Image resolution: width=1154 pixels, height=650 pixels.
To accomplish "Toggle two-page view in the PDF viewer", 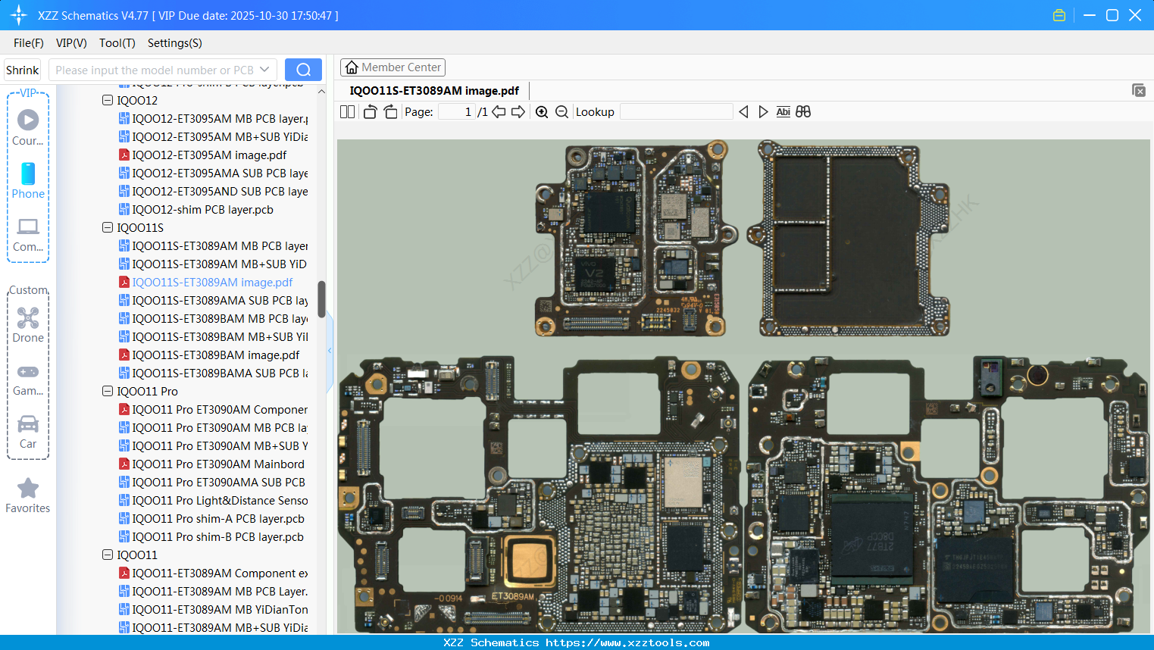I will coord(347,111).
